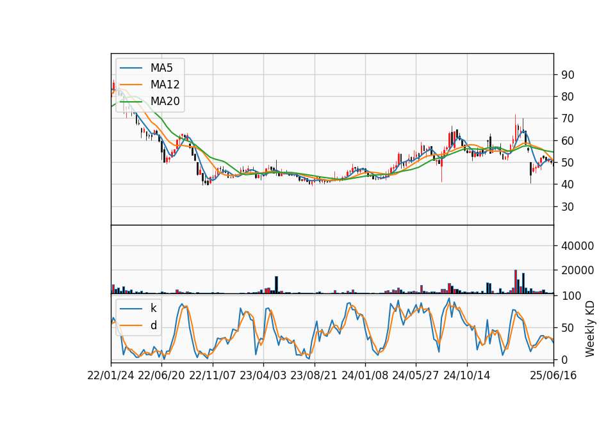615x442 pixels.
Task: Click the tall volume bar near 23/04/03
Action: pyautogui.click(x=276, y=284)
